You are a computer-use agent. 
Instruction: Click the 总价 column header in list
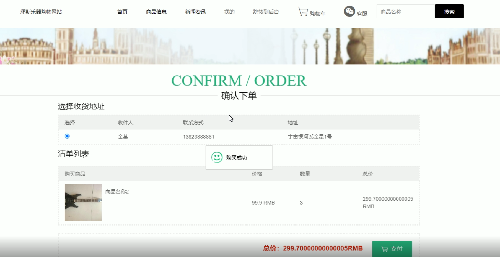[368, 174]
